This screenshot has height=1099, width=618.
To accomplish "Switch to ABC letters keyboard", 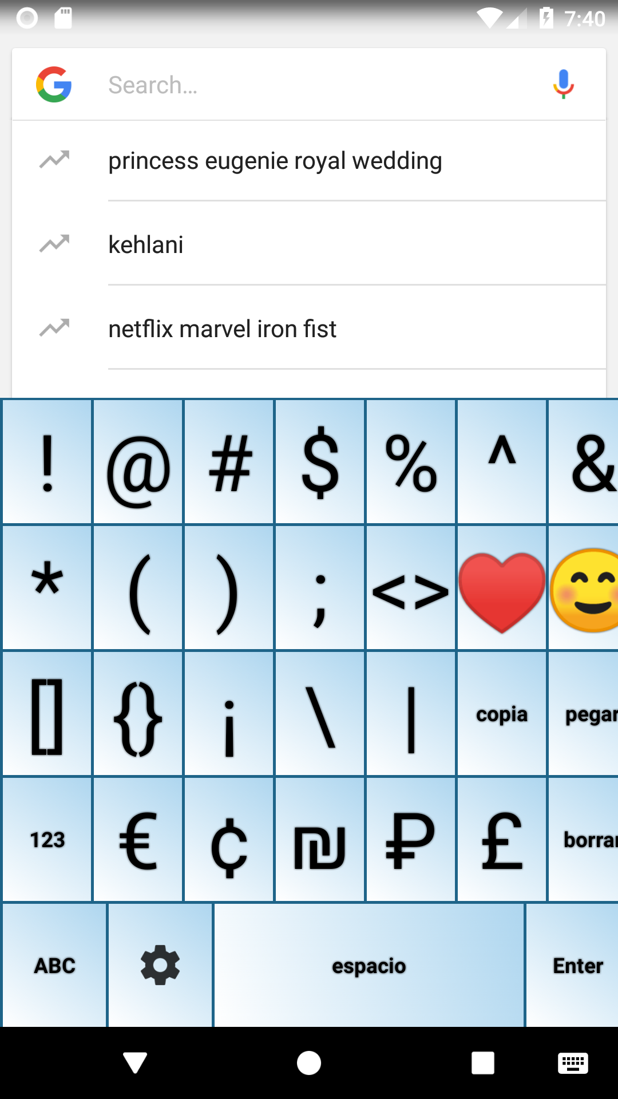I will tap(54, 965).
